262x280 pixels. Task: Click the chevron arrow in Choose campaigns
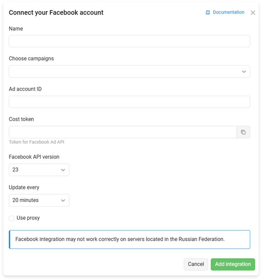tap(244, 72)
